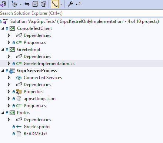163x143 pixels.
Task: Click the C# project icon for ConsoleTestClient
Action: (12, 28)
